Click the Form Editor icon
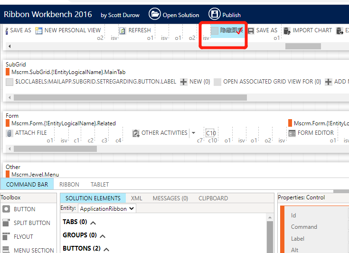This screenshot has width=349, height=253. click(x=292, y=133)
